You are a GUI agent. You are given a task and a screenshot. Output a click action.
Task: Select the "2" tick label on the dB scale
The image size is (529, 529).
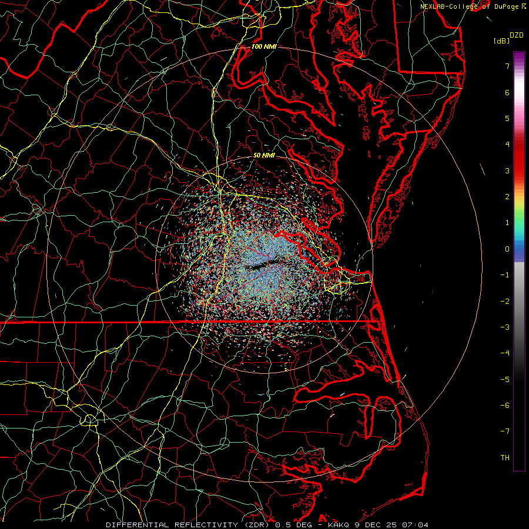pos(507,197)
